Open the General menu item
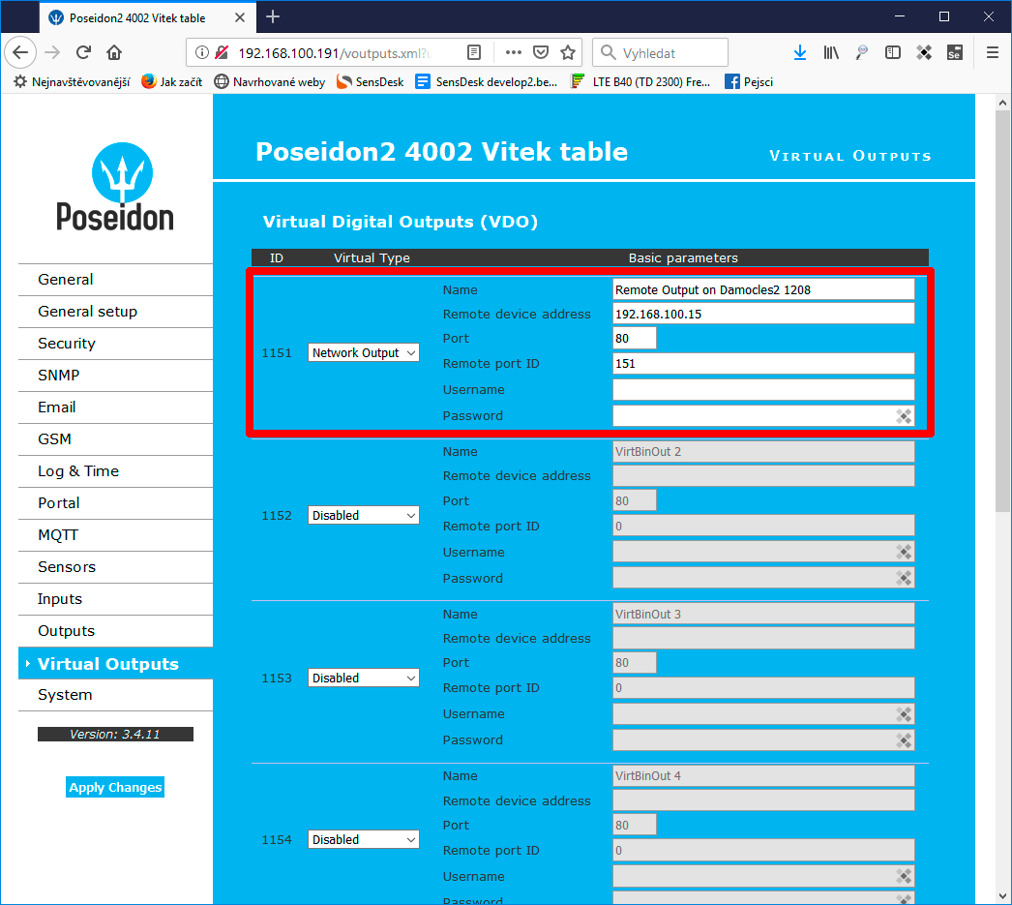 115,280
